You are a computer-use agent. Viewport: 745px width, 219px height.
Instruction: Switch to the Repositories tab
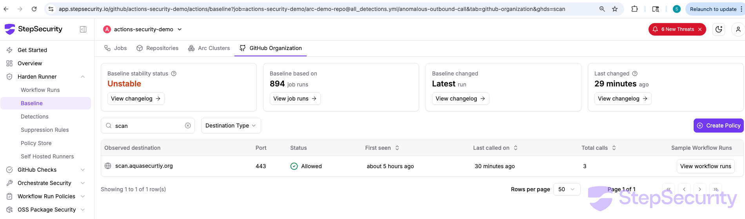click(x=157, y=48)
